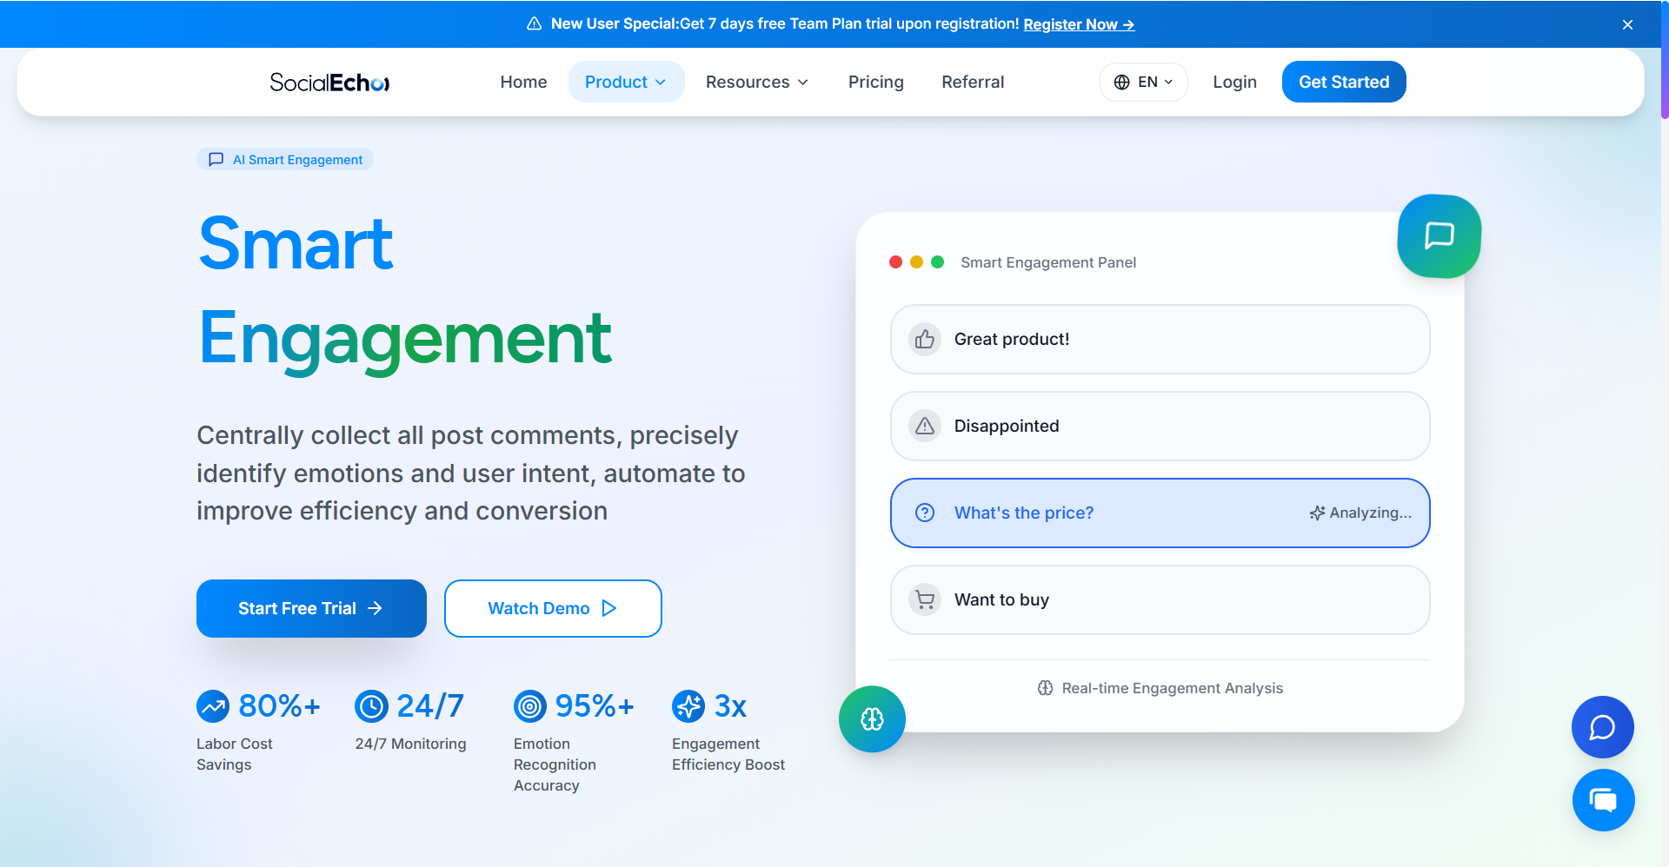Click the Start Free Trial button
The width and height of the screenshot is (1669, 867).
311,608
